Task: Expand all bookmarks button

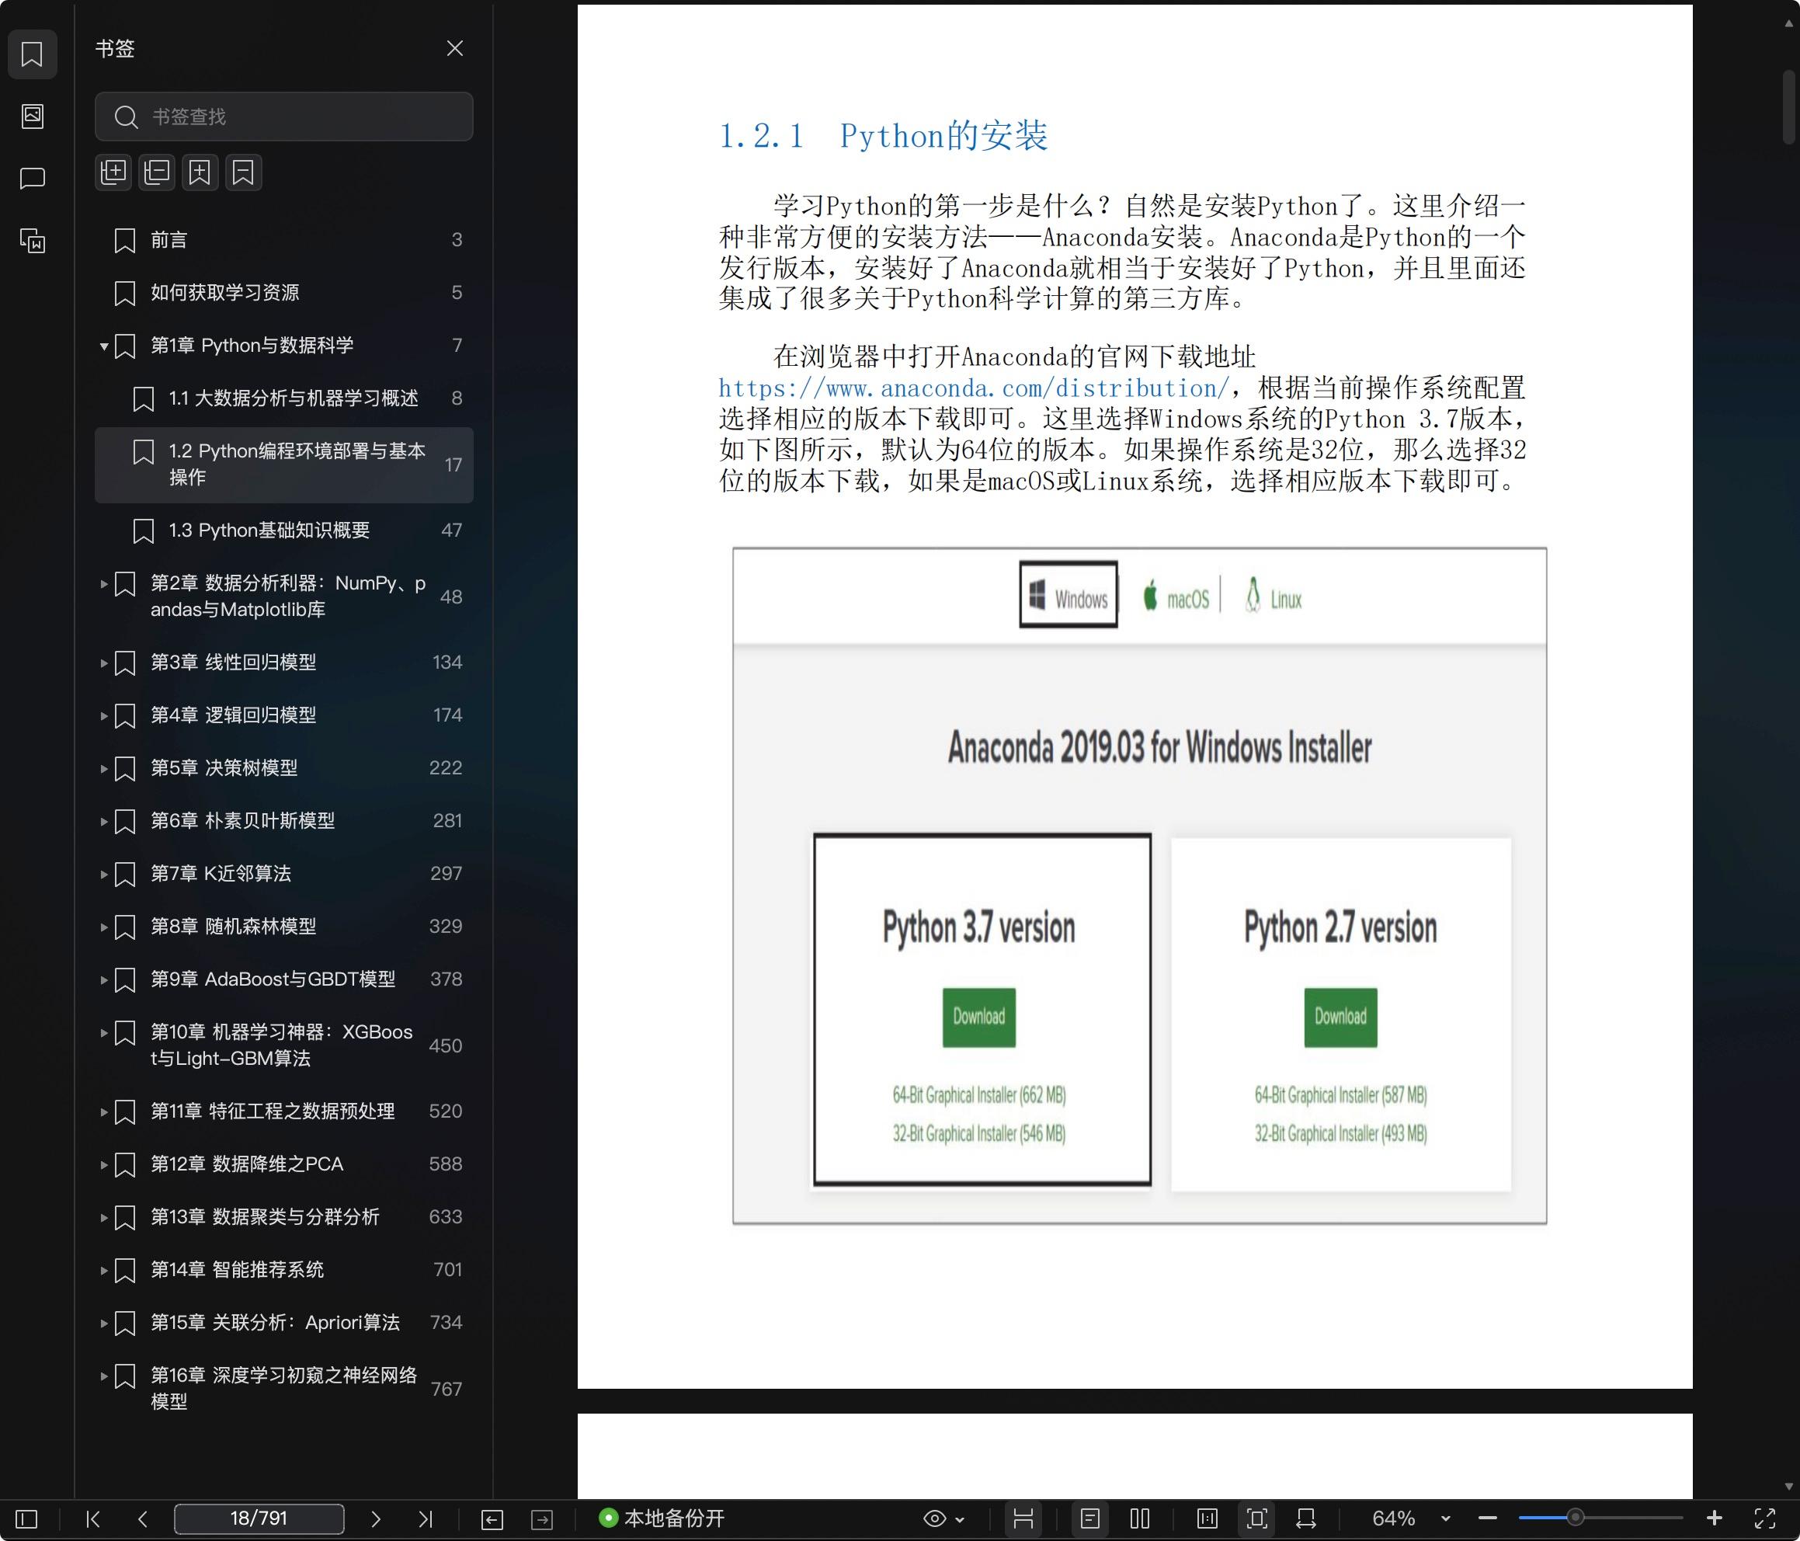Action: tap(113, 172)
